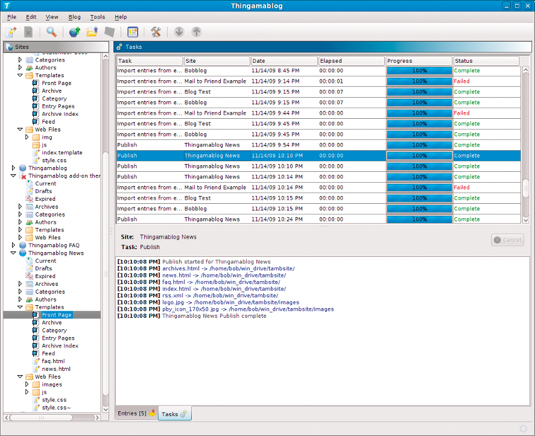Screen dimensions: 535x436
Task: Open the Blog menu
Action: (74, 17)
